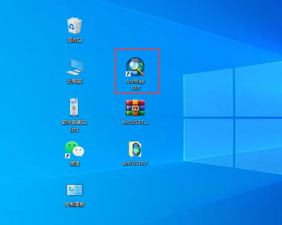Select the 控制面板 control panel icon
The width and height of the screenshot is (282, 225).
click(75, 190)
